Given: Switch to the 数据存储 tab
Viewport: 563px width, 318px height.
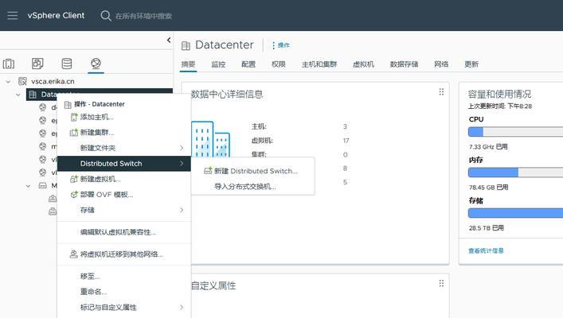Looking at the screenshot, I should tap(404, 64).
